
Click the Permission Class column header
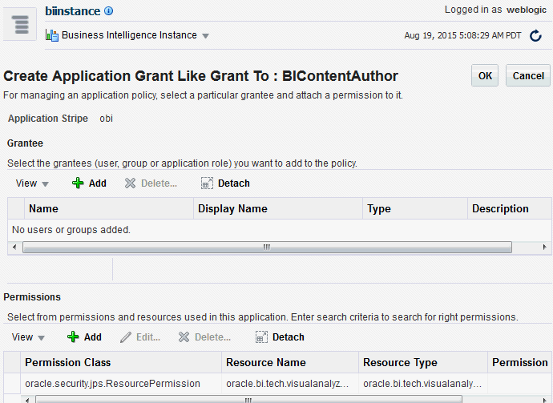click(121, 362)
